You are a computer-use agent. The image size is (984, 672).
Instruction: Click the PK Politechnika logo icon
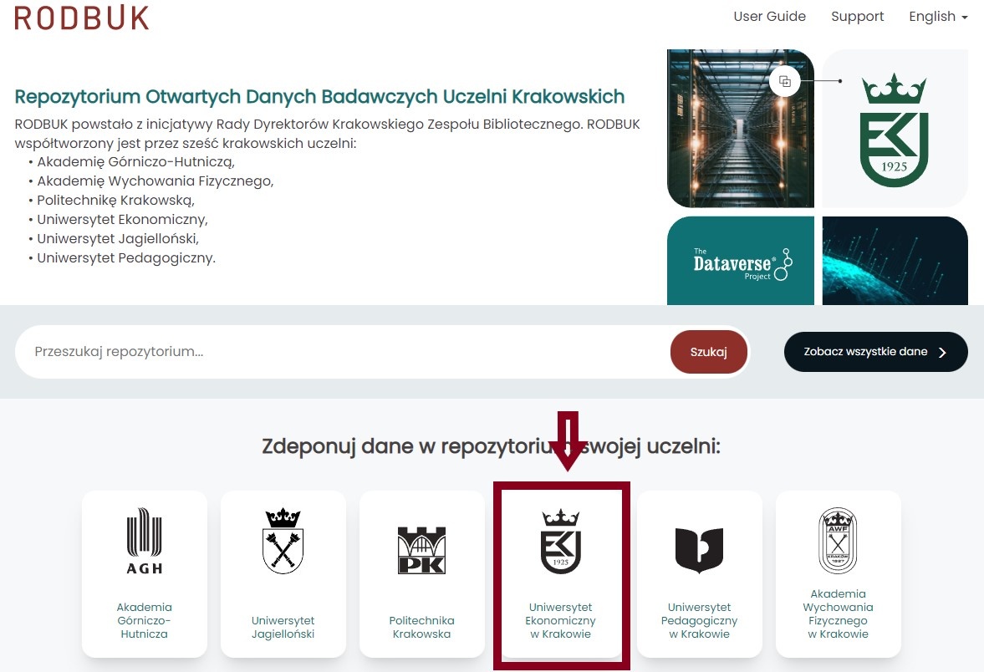pos(421,550)
